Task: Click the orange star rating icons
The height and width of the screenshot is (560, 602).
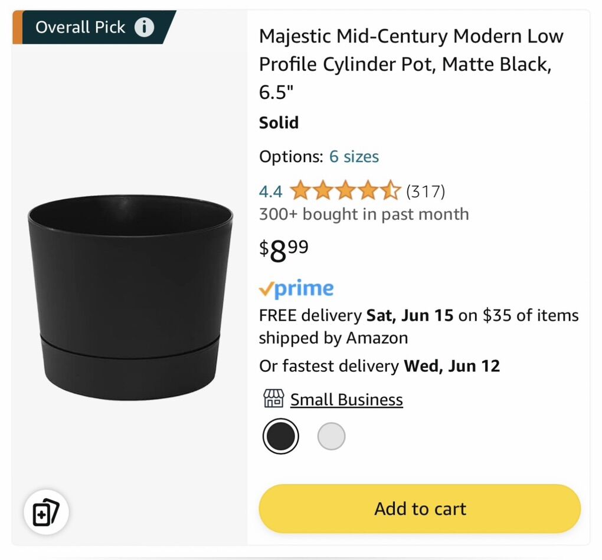Action: pos(345,191)
